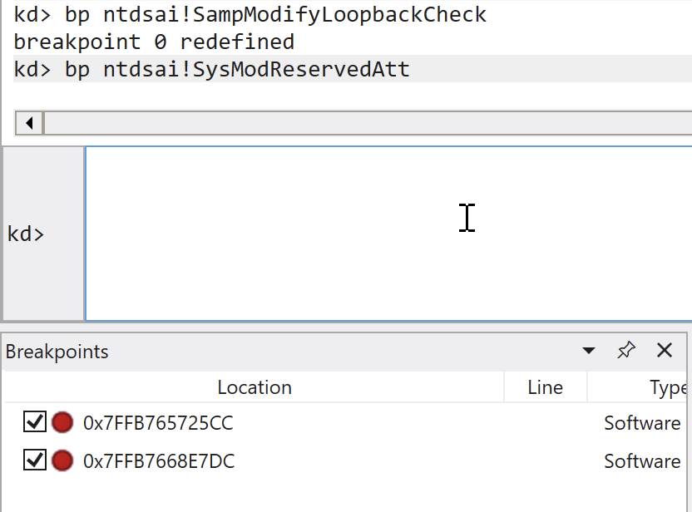The image size is (692, 512).
Task: Disable breakpoint 0x7FFB765725CC checkbox
Action: pos(35,422)
